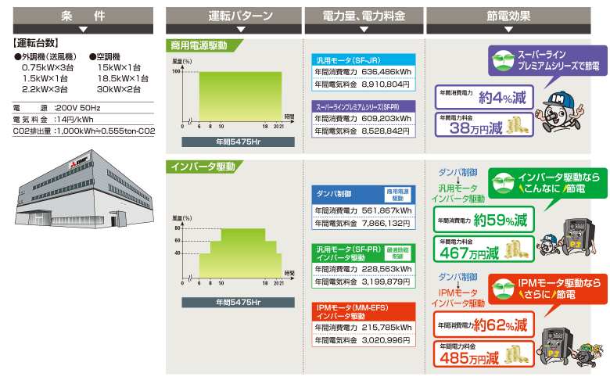Click the sprout icon in the purple スーパーライン bubble
This screenshot has width=610, height=391.
[503, 61]
